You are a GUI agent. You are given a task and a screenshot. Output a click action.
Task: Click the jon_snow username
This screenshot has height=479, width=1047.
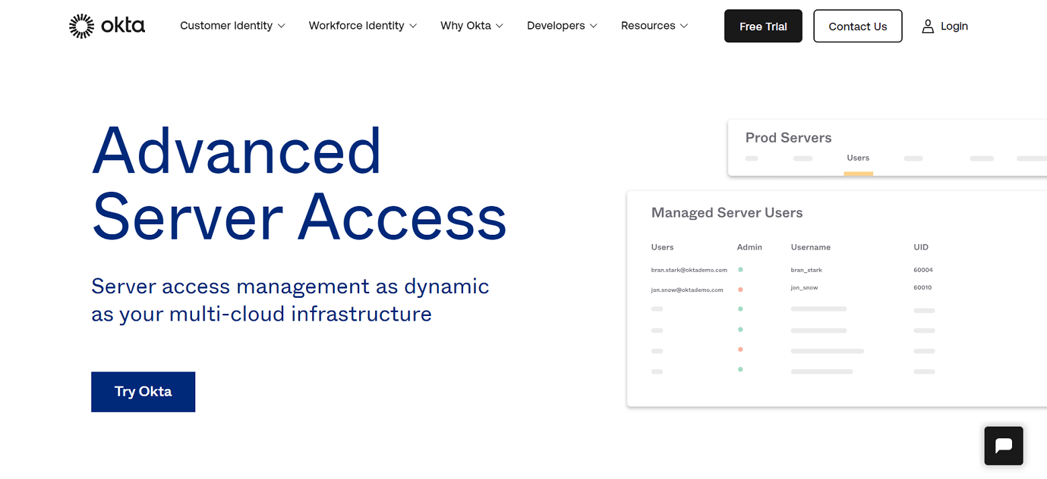coord(804,287)
